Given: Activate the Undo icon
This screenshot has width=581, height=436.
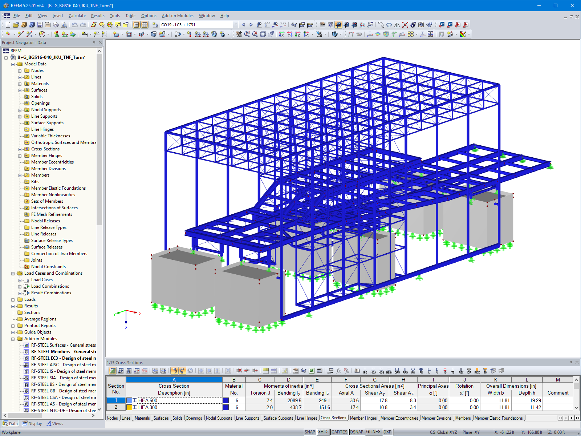Looking at the screenshot, I should (74, 25).
